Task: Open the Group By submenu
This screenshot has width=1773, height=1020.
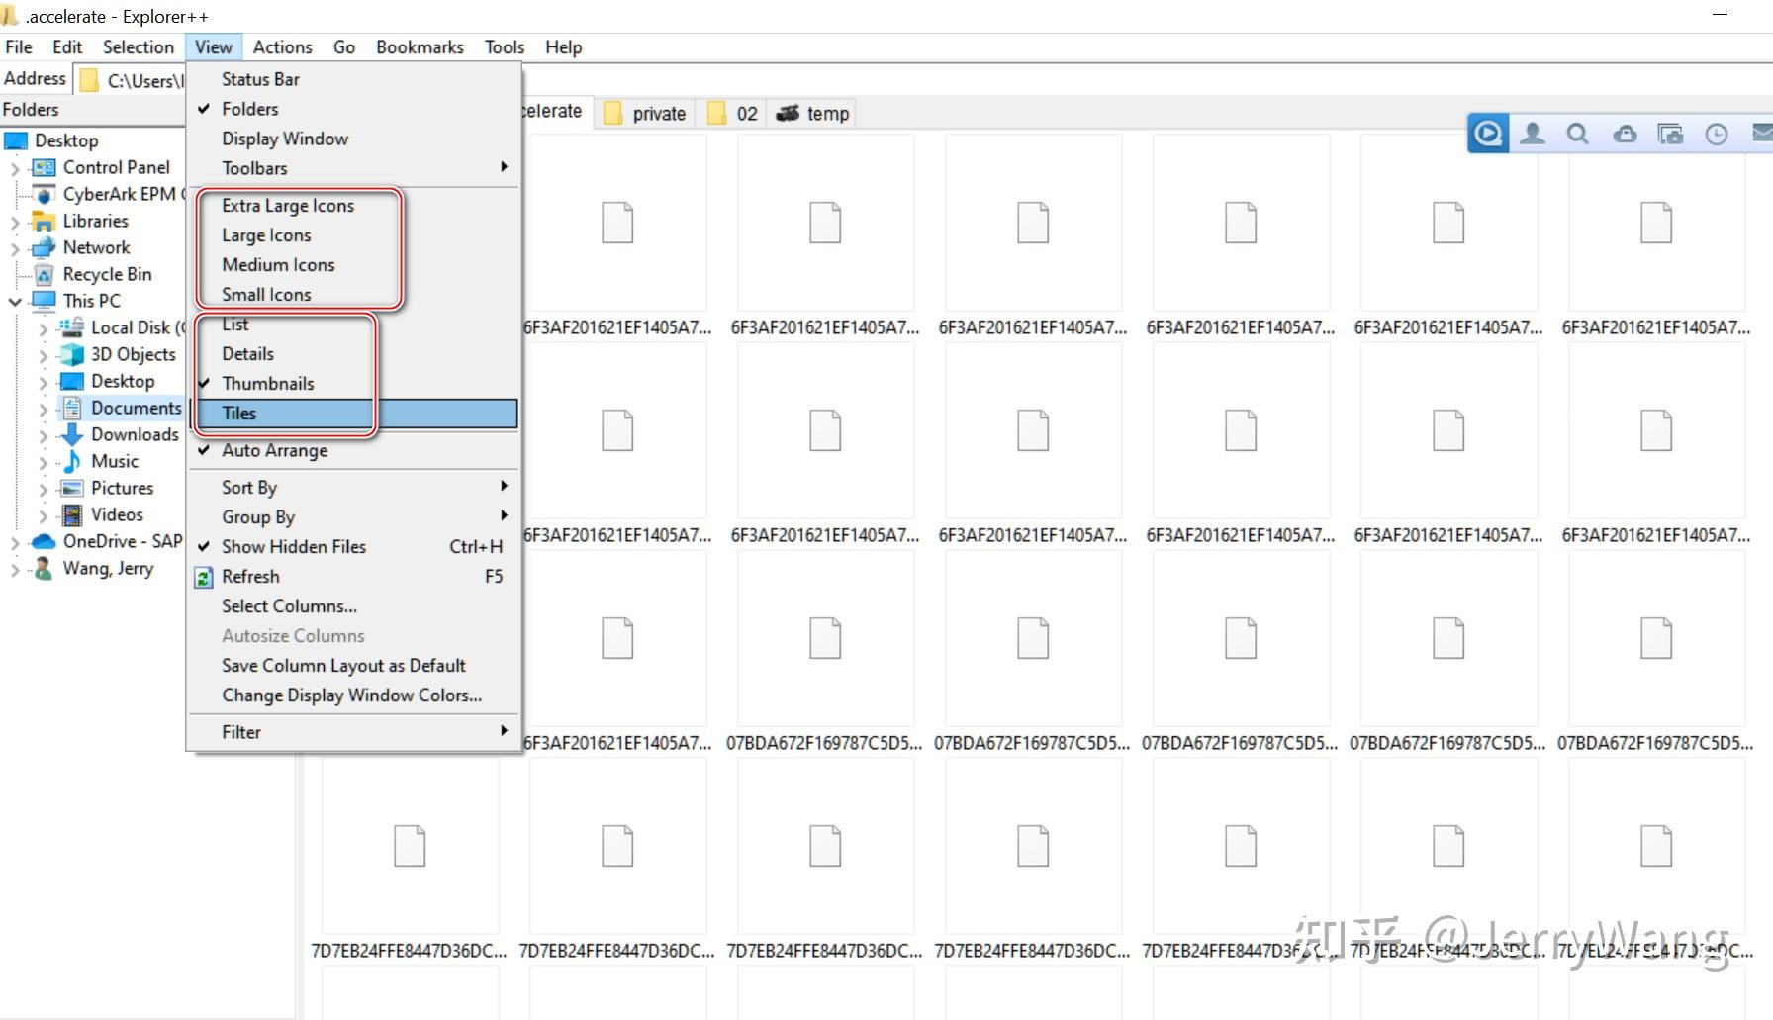Action: click(x=354, y=516)
